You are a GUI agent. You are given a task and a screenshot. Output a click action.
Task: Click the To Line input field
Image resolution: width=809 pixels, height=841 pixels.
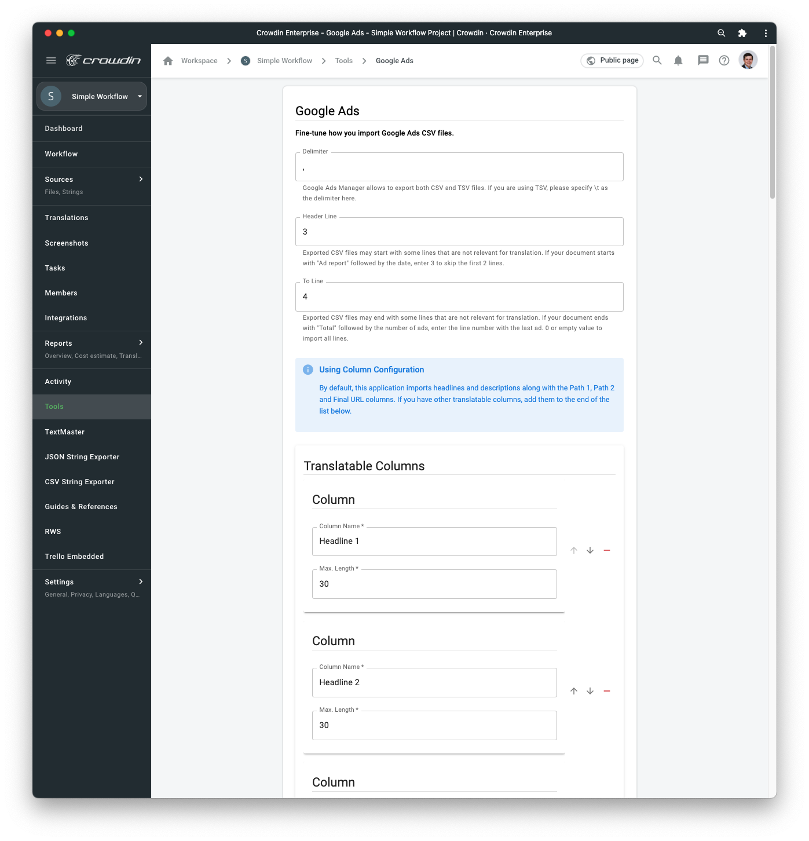[459, 297]
